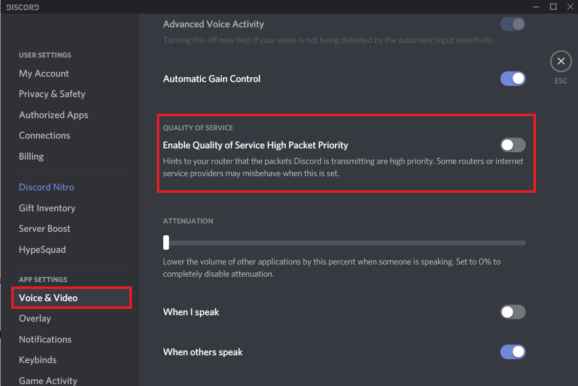
Task: View your Connections
Action: [x=44, y=135]
